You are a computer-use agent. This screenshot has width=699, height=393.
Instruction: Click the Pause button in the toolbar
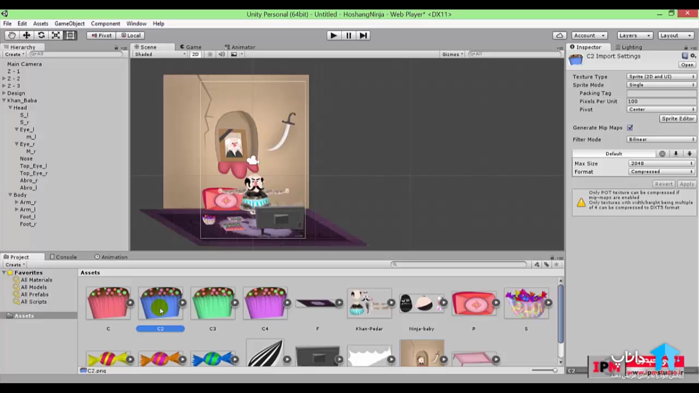click(x=348, y=35)
